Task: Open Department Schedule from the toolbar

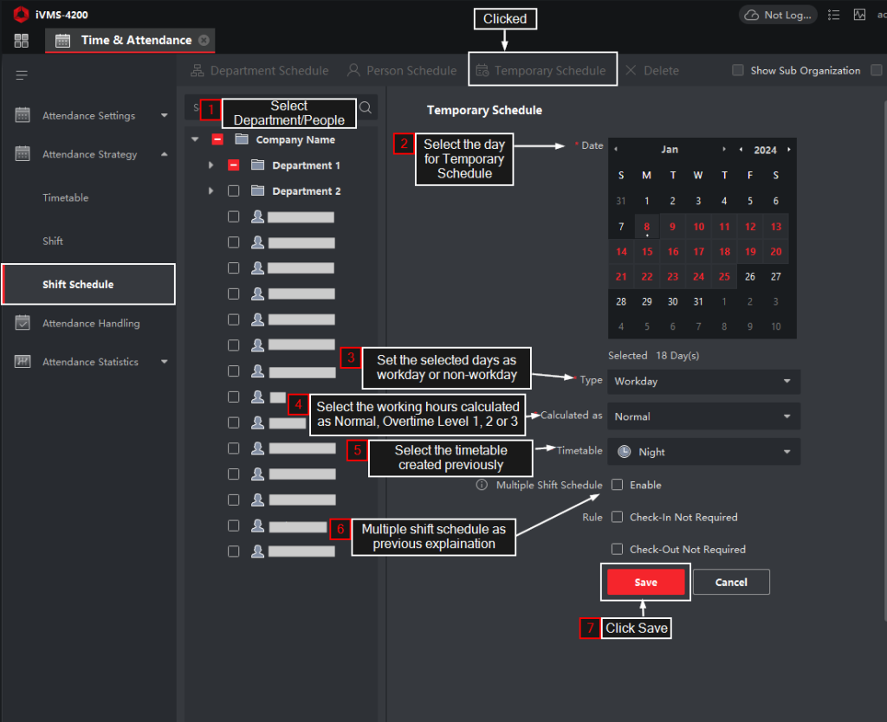Action: point(260,71)
